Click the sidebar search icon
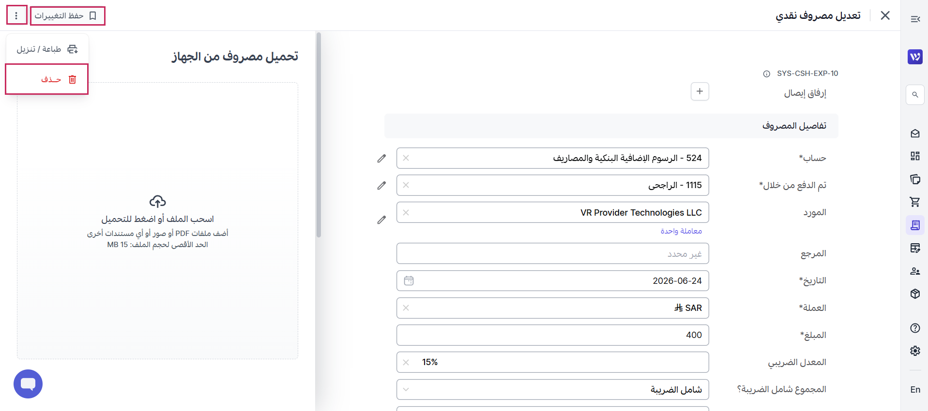The image size is (928, 411). (915, 95)
